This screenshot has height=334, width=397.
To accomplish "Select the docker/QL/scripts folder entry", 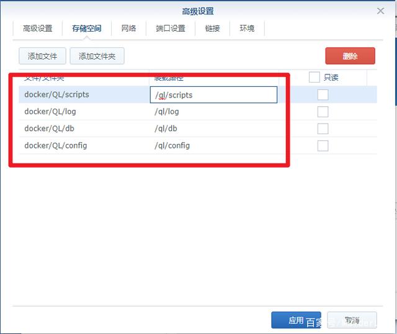I will tap(56, 94).
